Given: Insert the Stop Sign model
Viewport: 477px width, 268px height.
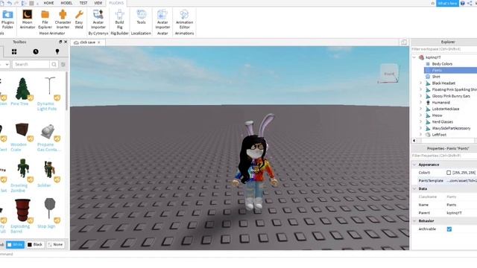Looking at the screenshot, I should point(48,213).
